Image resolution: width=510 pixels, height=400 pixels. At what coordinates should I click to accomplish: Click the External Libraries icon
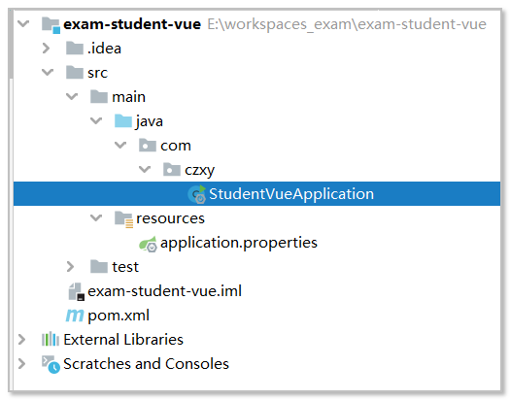[x=51, y=339]
